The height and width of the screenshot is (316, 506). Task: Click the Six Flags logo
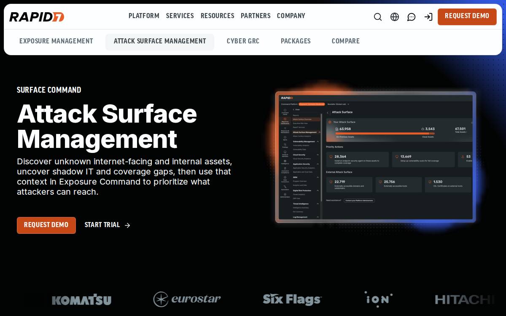click(292, 300)
